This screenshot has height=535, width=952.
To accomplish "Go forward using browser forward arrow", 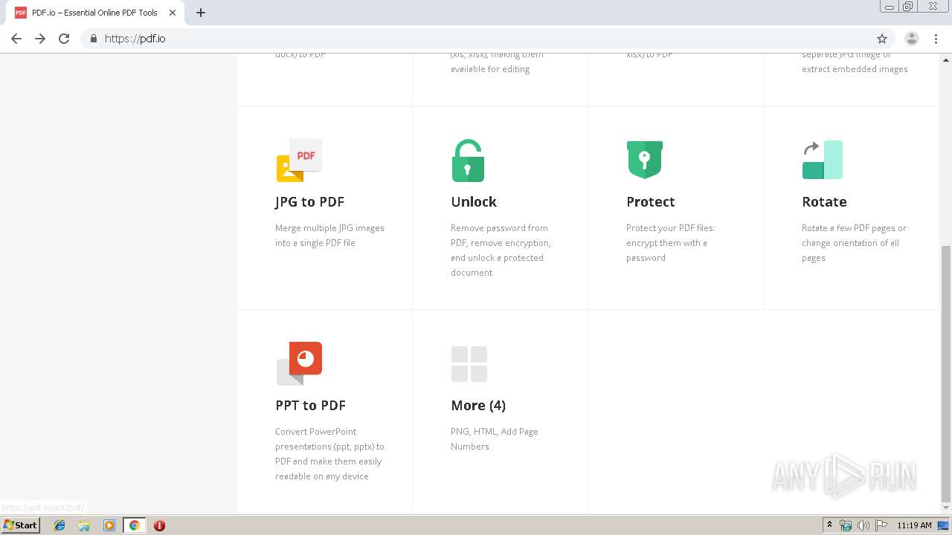I will point(40,39).
